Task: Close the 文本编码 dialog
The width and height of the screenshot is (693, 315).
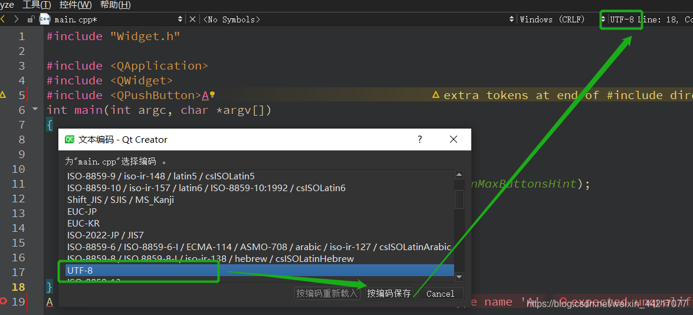Action: [x=453, y=140]
